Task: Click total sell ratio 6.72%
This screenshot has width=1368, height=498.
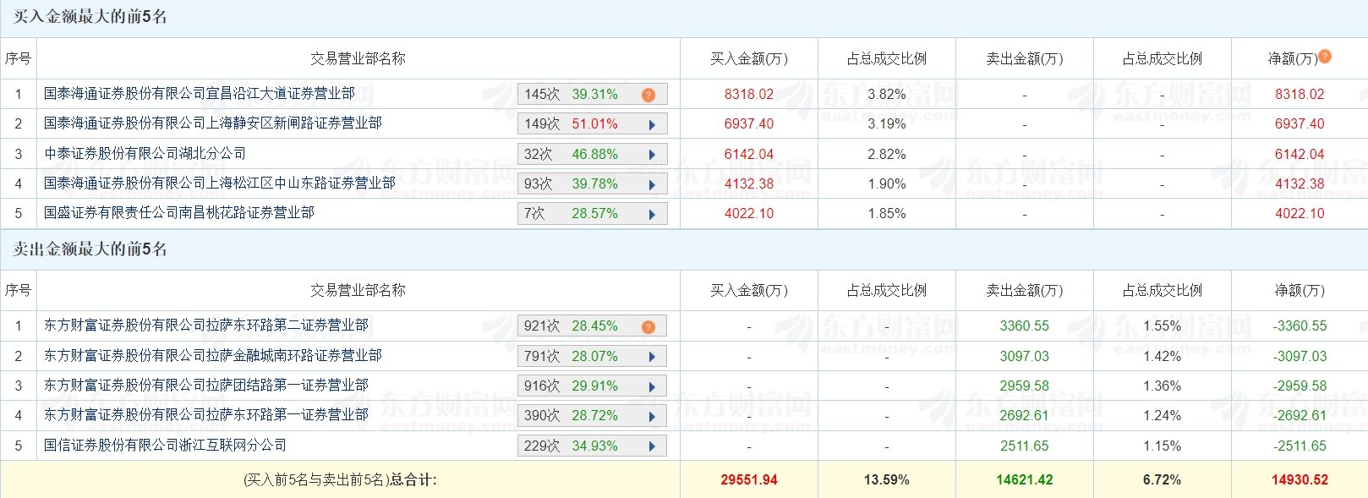Action: [x=1163, y=480]
